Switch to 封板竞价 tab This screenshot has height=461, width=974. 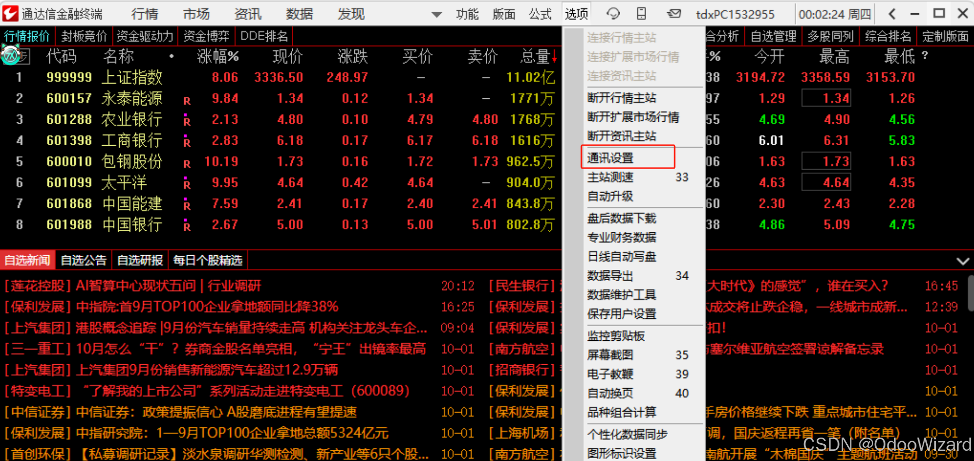point(84,36)
